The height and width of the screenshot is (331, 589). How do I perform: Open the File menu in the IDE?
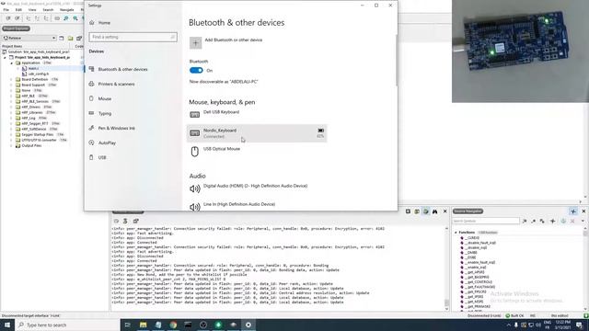tap(6, 9)
